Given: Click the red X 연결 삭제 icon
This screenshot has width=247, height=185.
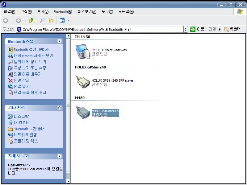Looking at the screenshot, I should coord(10,80).
